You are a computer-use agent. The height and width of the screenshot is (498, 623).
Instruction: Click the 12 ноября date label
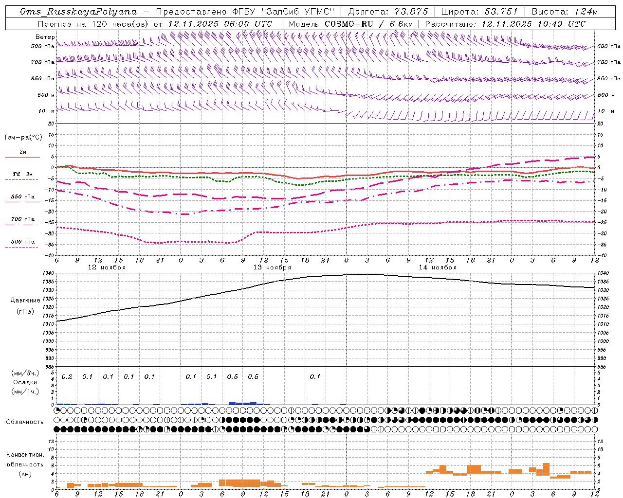107,267
